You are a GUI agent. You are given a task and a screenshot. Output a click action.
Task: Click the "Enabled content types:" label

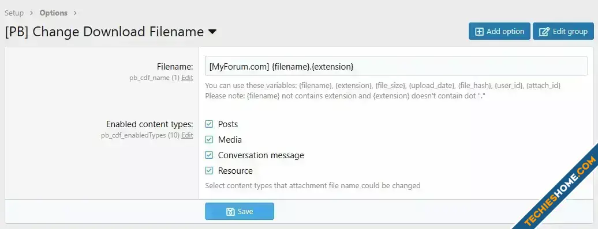(x=149, y=124)
